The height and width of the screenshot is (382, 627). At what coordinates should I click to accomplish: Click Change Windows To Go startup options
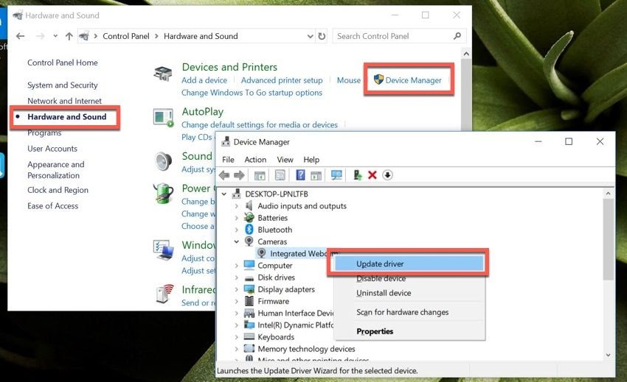click(x=252, y=93)
